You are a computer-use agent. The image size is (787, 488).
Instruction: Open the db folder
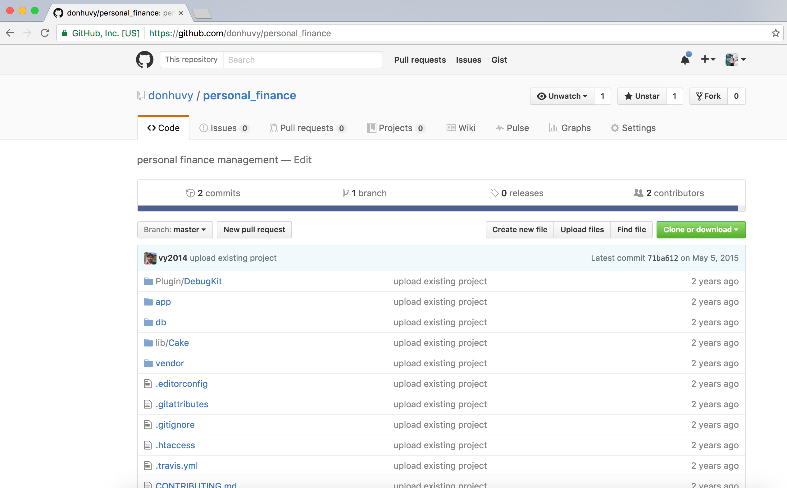[161, 323]
